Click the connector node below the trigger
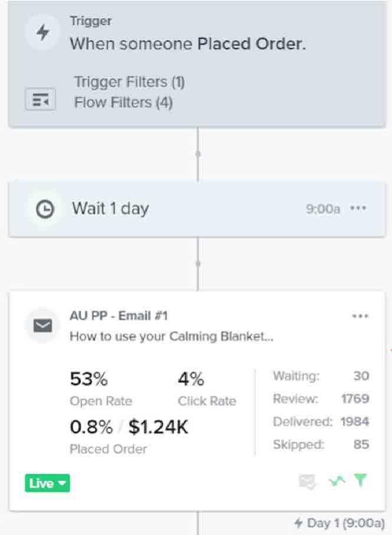Viewport: 392px width, 535px height. (197, 154)
